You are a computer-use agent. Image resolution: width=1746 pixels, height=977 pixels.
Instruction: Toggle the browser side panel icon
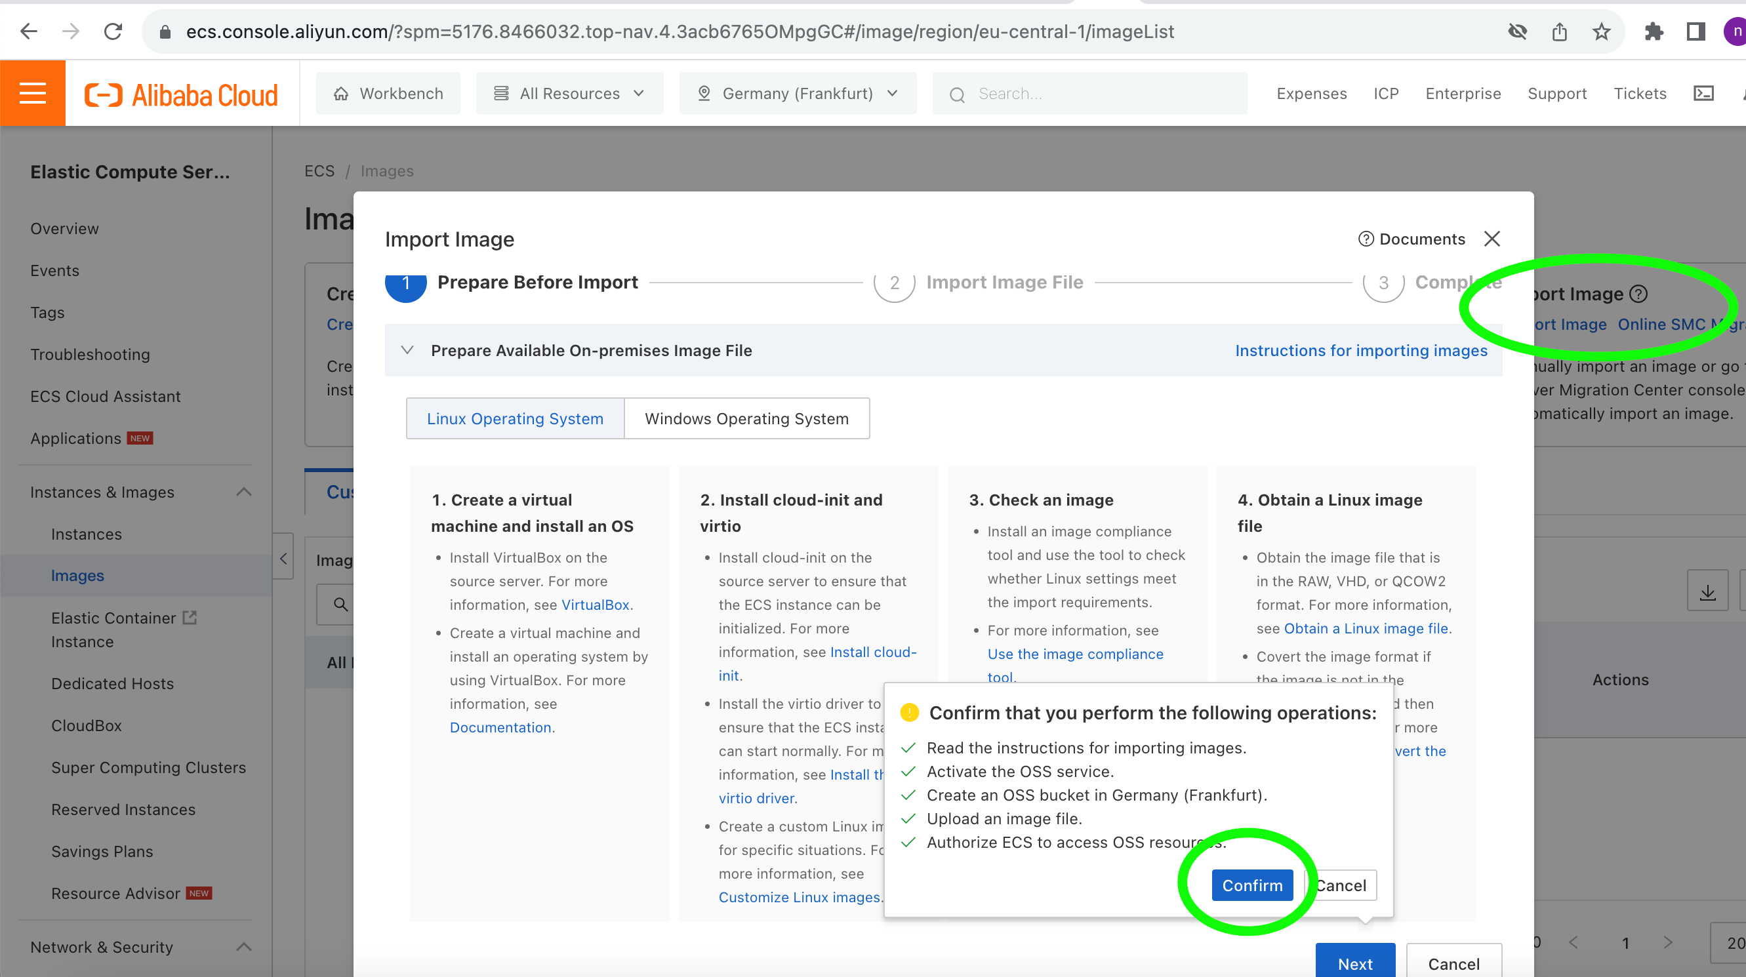1696,32
